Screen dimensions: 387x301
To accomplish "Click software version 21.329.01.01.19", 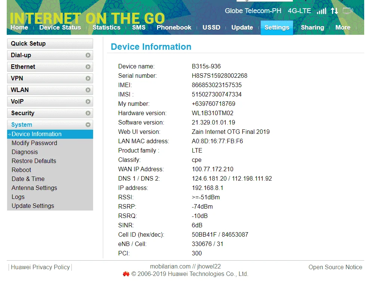I will 214,123.
